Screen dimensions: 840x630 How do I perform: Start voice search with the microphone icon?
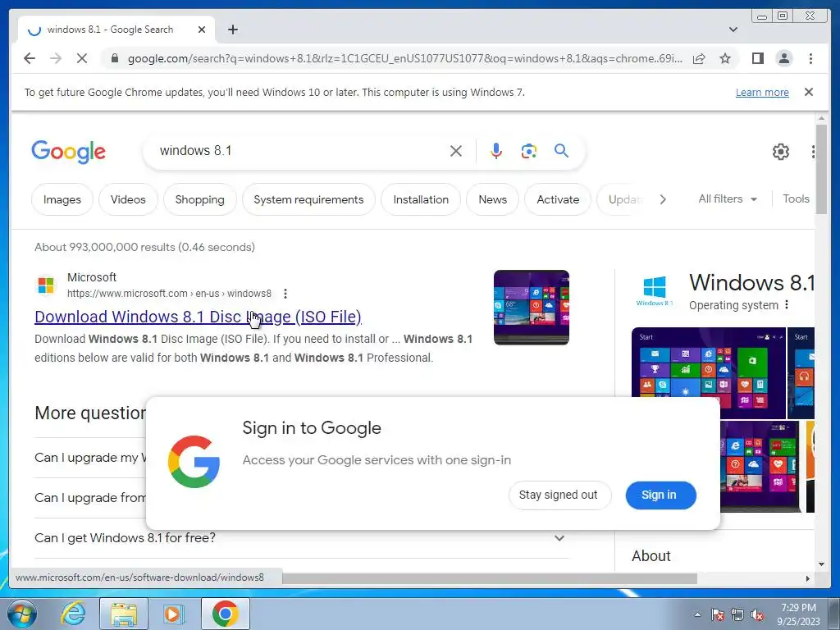click(x=496, y=151)
